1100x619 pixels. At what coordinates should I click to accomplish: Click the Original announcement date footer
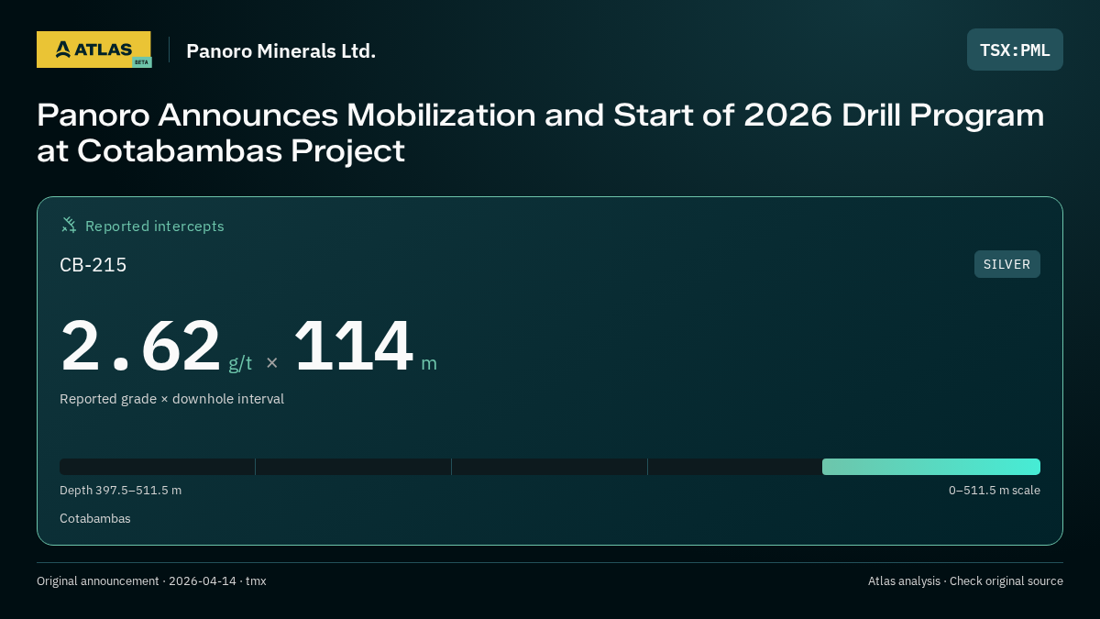151,581
